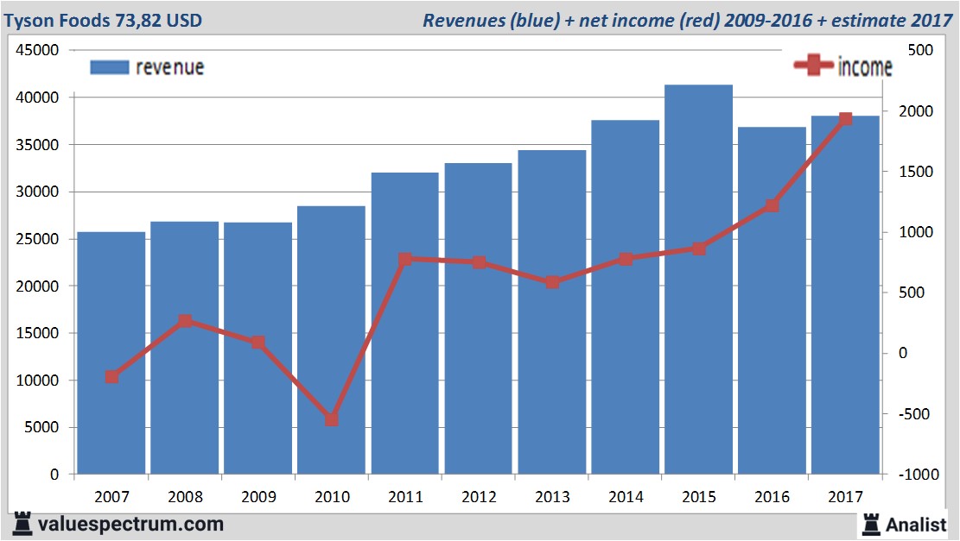Click the Tyson Foods 73,82 USD title
The width and height of the screenshot is (960, 541).
point(104,20)
